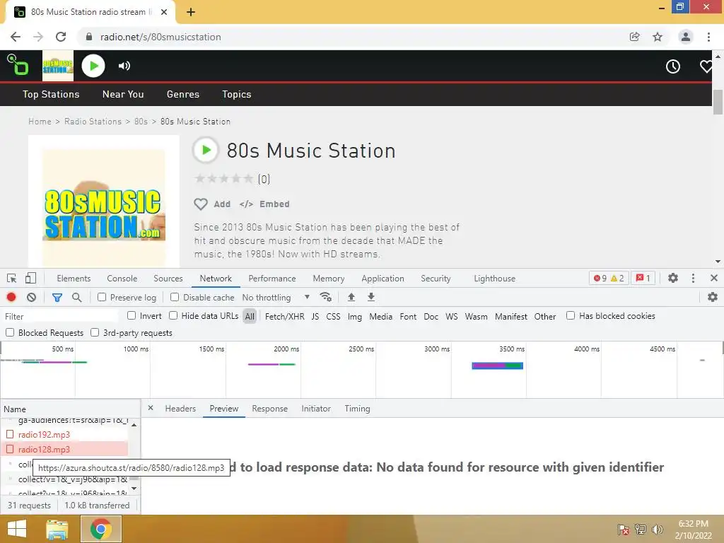Open the Chrome profile avatar
724x543 pixels.
click(686, 37)
